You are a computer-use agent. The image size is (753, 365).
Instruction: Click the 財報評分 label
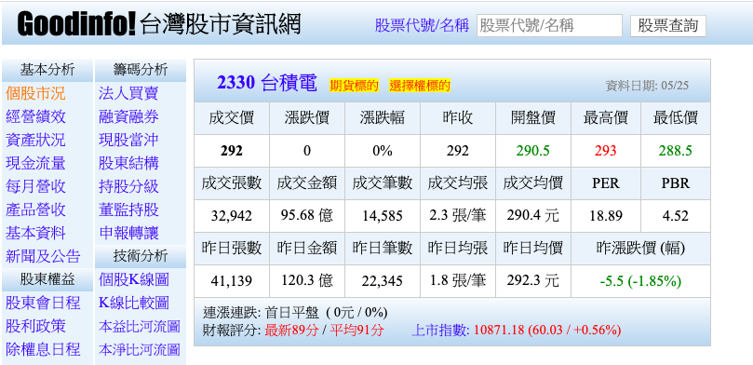click(232, 331)
